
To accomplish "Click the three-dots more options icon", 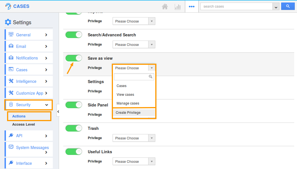I will pyautogui.click(x=192, y=6).
